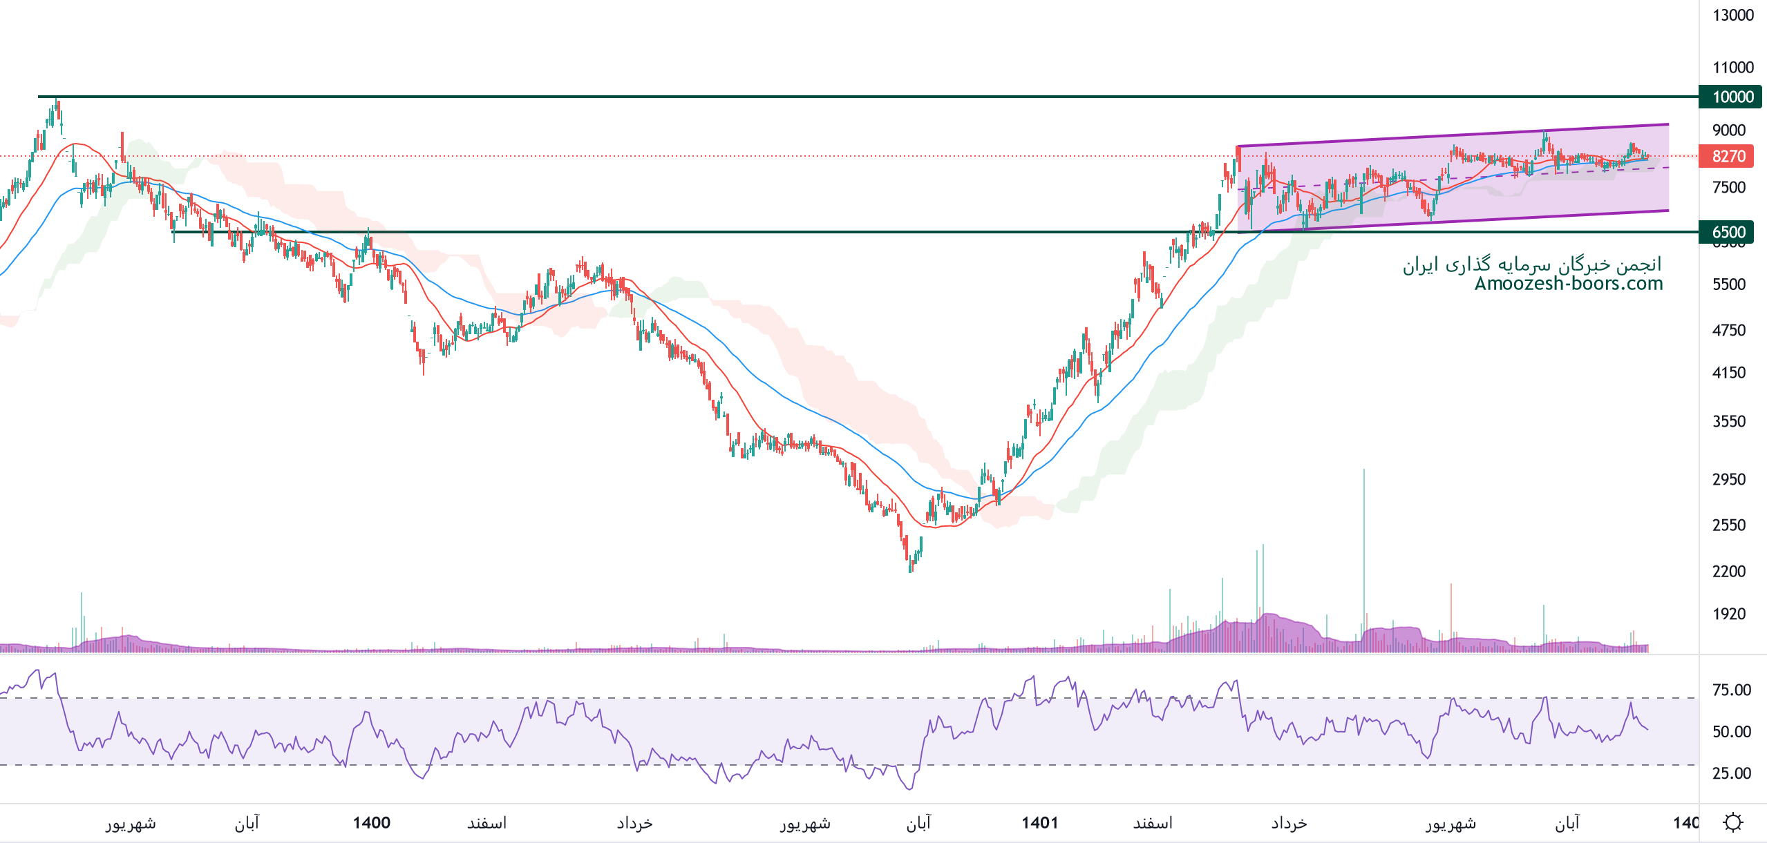The width and height of the screenshot is (1767, 843).
Task: Click the 1400 year label on time axis
Action: [371, 822]
